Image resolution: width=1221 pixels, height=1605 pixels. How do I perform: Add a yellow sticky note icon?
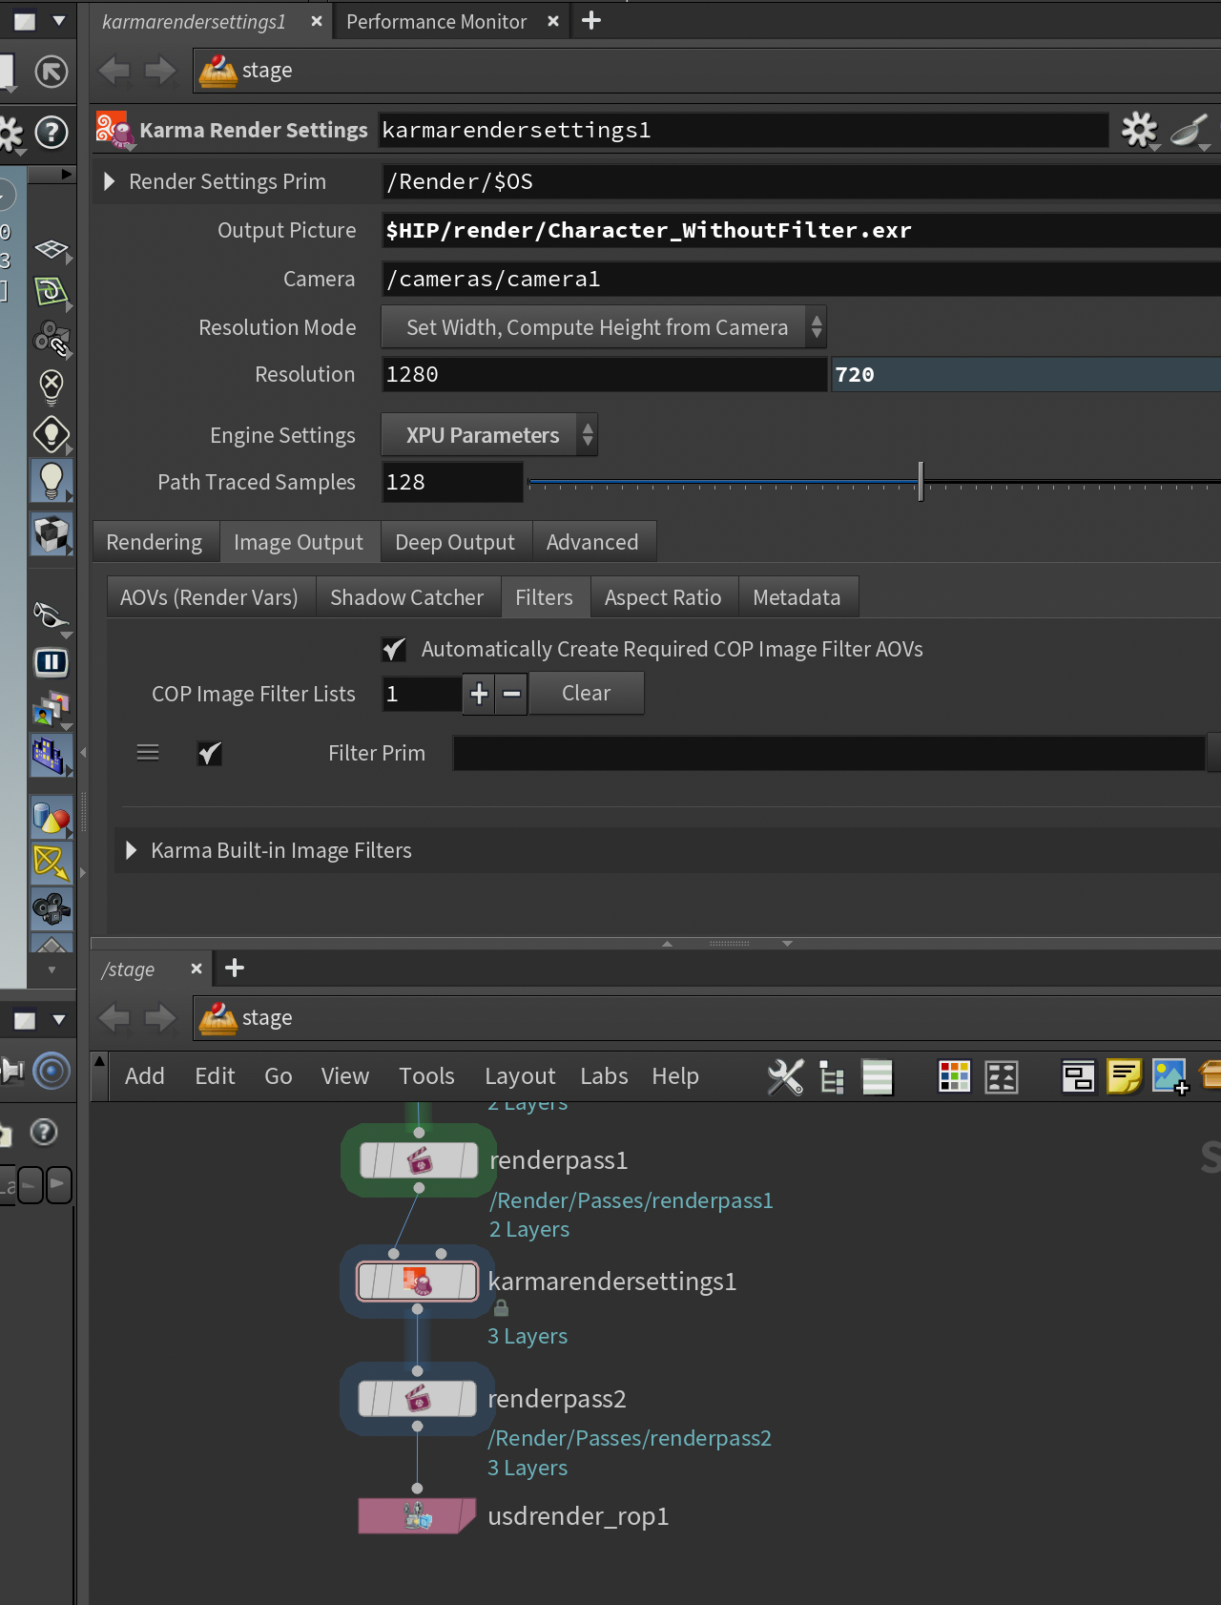tap(1124, 1077)
